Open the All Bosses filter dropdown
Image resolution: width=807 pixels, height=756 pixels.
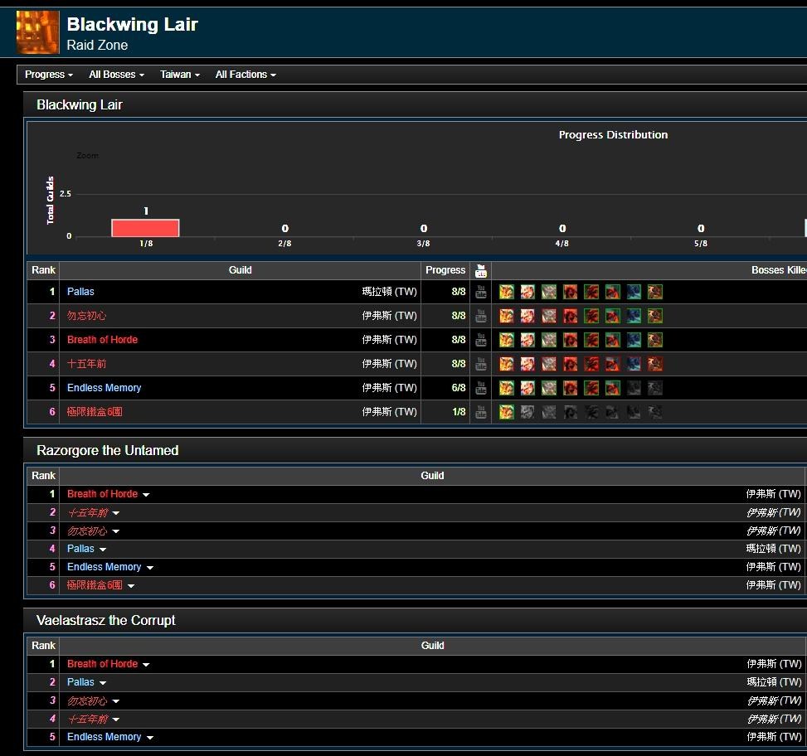[116, 75]
